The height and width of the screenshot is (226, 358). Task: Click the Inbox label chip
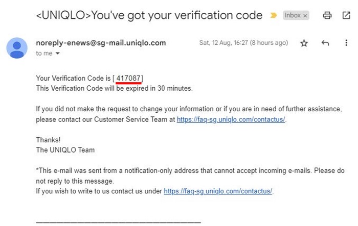click(293, 16)
